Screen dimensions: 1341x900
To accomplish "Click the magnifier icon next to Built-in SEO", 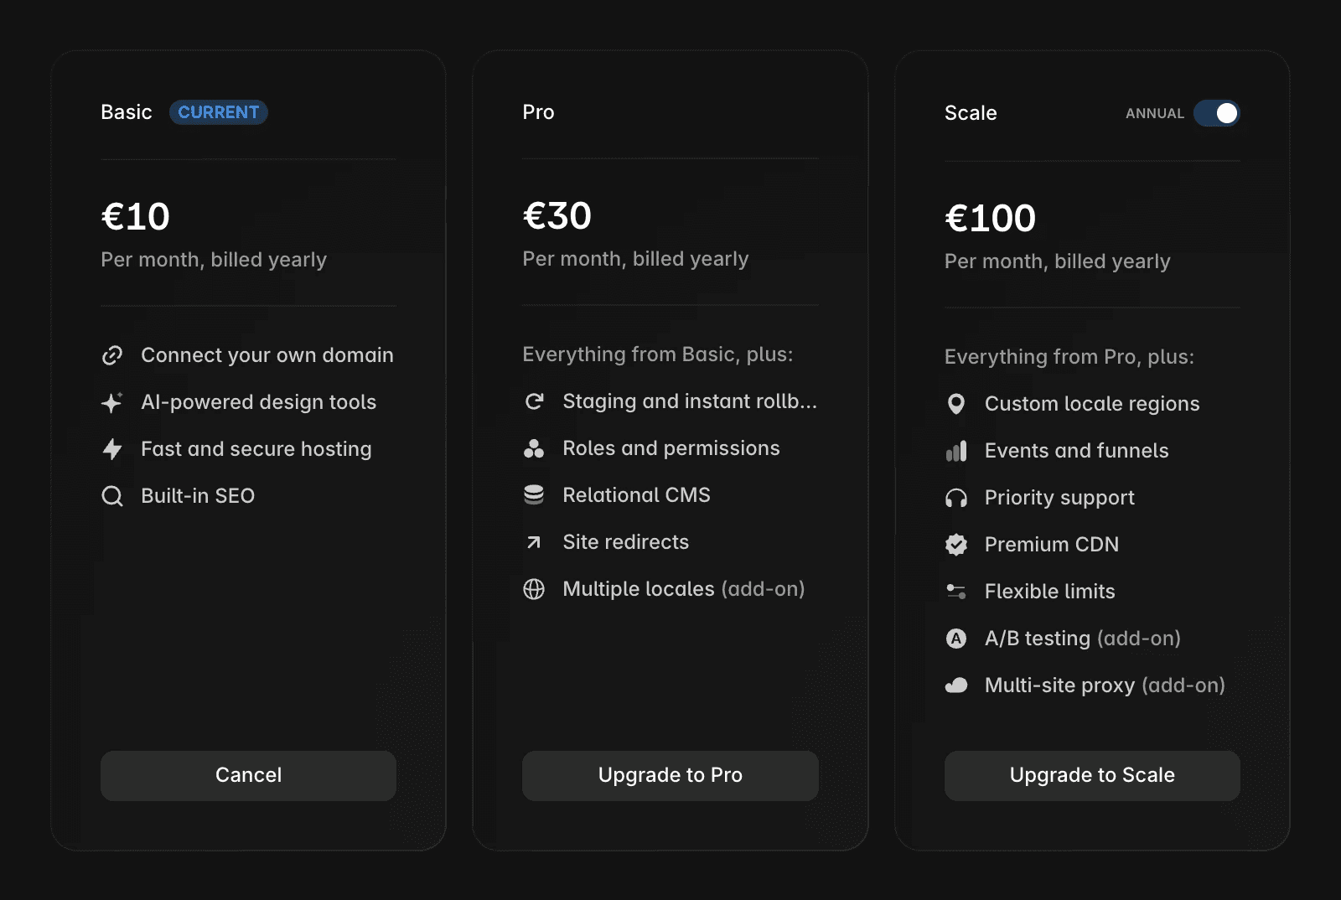I will (x=112, y=495).
